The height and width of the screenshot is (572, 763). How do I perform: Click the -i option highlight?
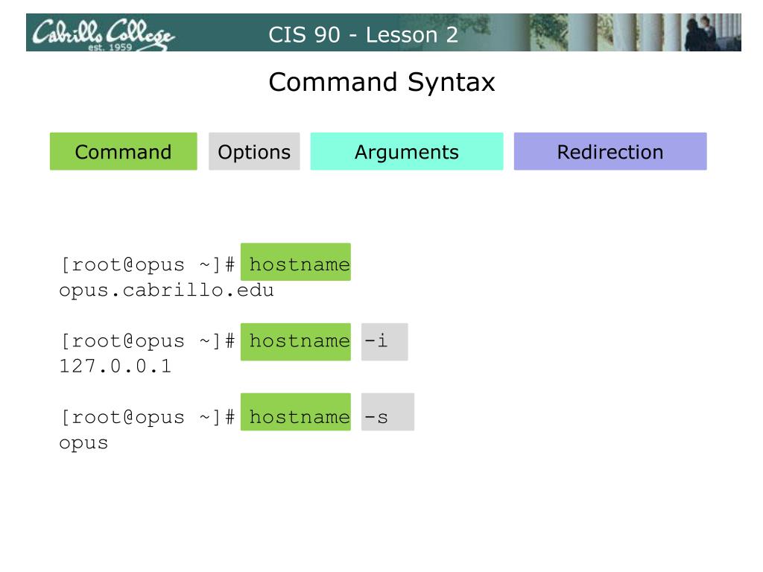[x=384, y=342]
